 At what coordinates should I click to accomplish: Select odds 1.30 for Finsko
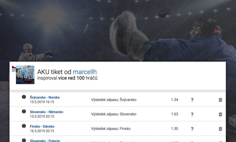tap(174, 129)
